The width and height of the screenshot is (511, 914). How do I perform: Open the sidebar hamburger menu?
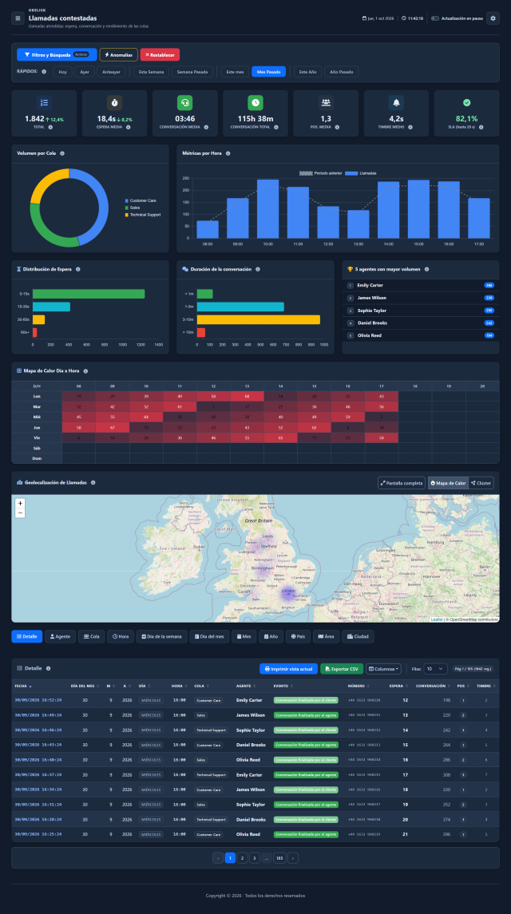coord(18,18)
